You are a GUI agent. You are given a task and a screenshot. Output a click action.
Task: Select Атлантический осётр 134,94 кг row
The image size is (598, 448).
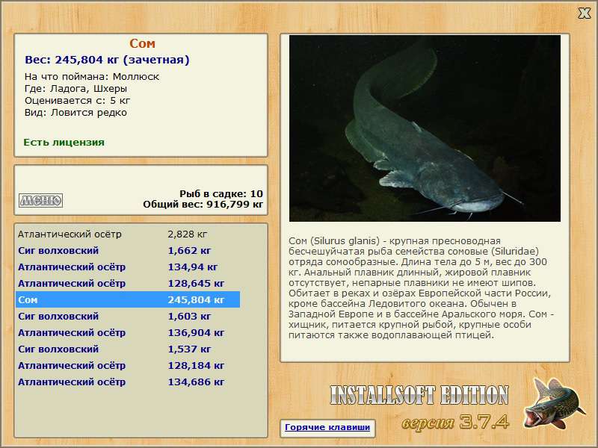coord(128,267)
